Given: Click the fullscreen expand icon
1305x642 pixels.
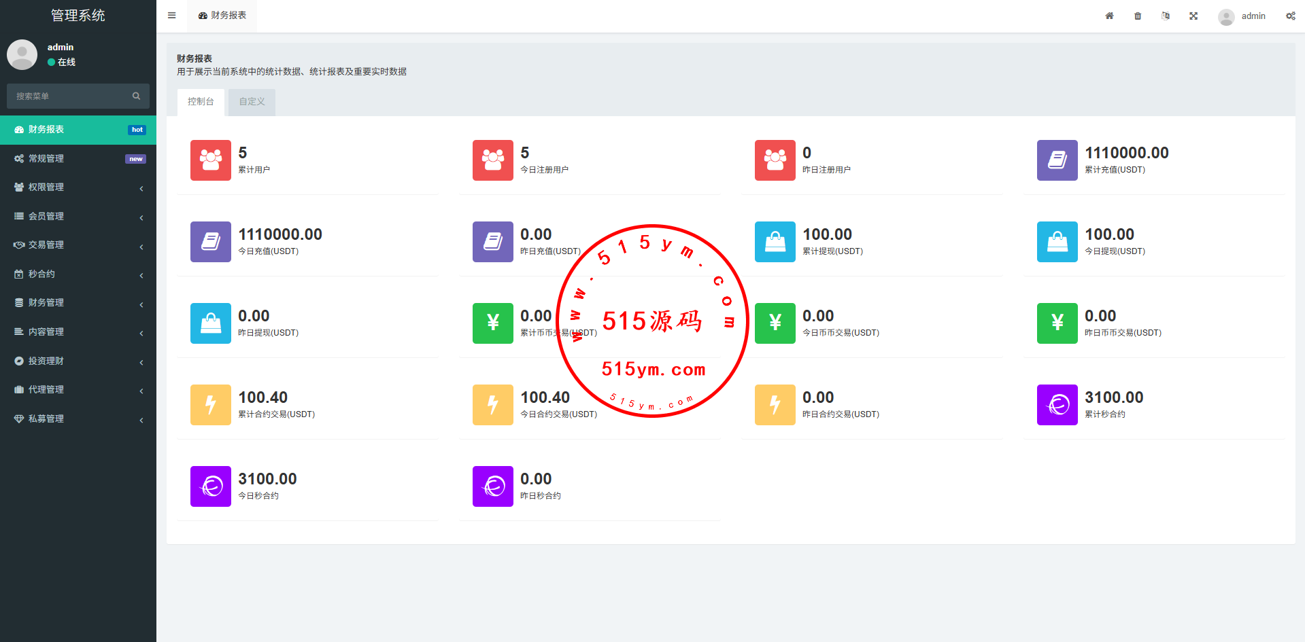Looking at the screenshot, I should 1193,16.
